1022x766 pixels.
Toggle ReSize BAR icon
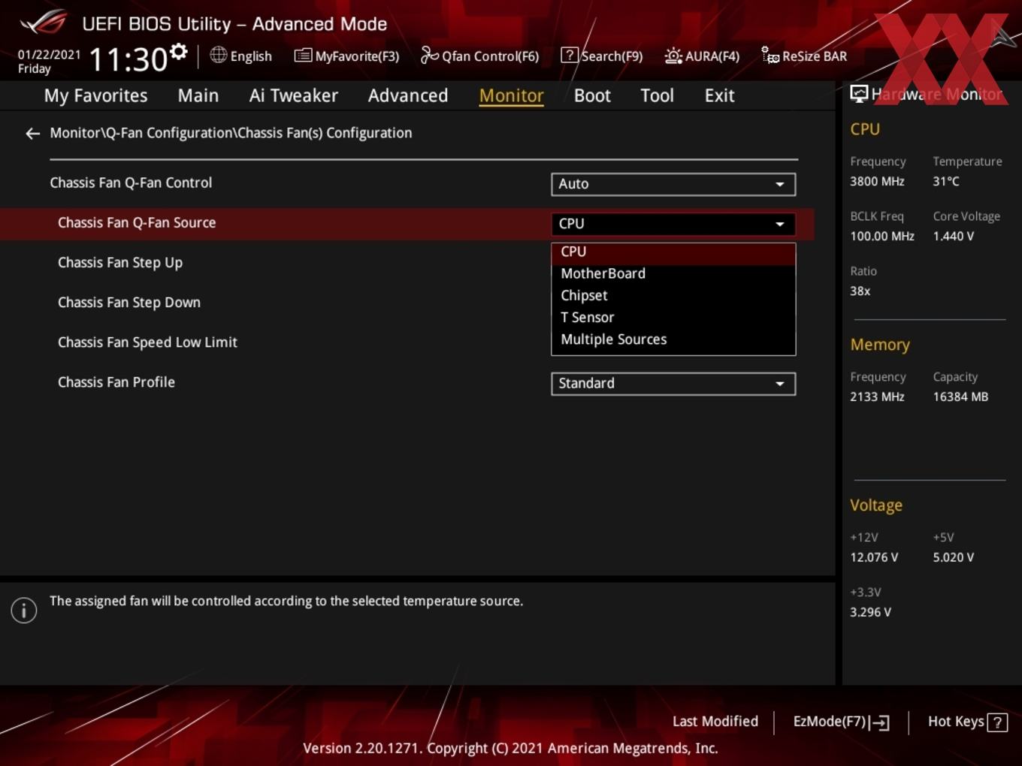pyautogui.click(x=770, y=55)
